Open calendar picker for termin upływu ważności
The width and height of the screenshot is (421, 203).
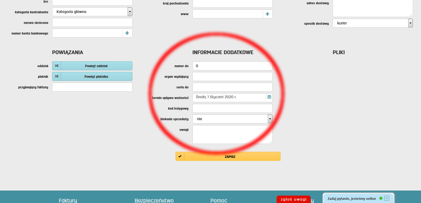coord(269,97)
